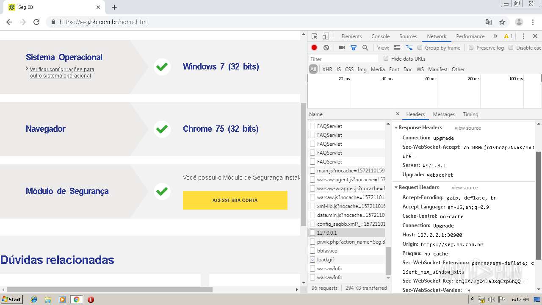
Task: Bookmark this page with the star
Action: (502, 22)
